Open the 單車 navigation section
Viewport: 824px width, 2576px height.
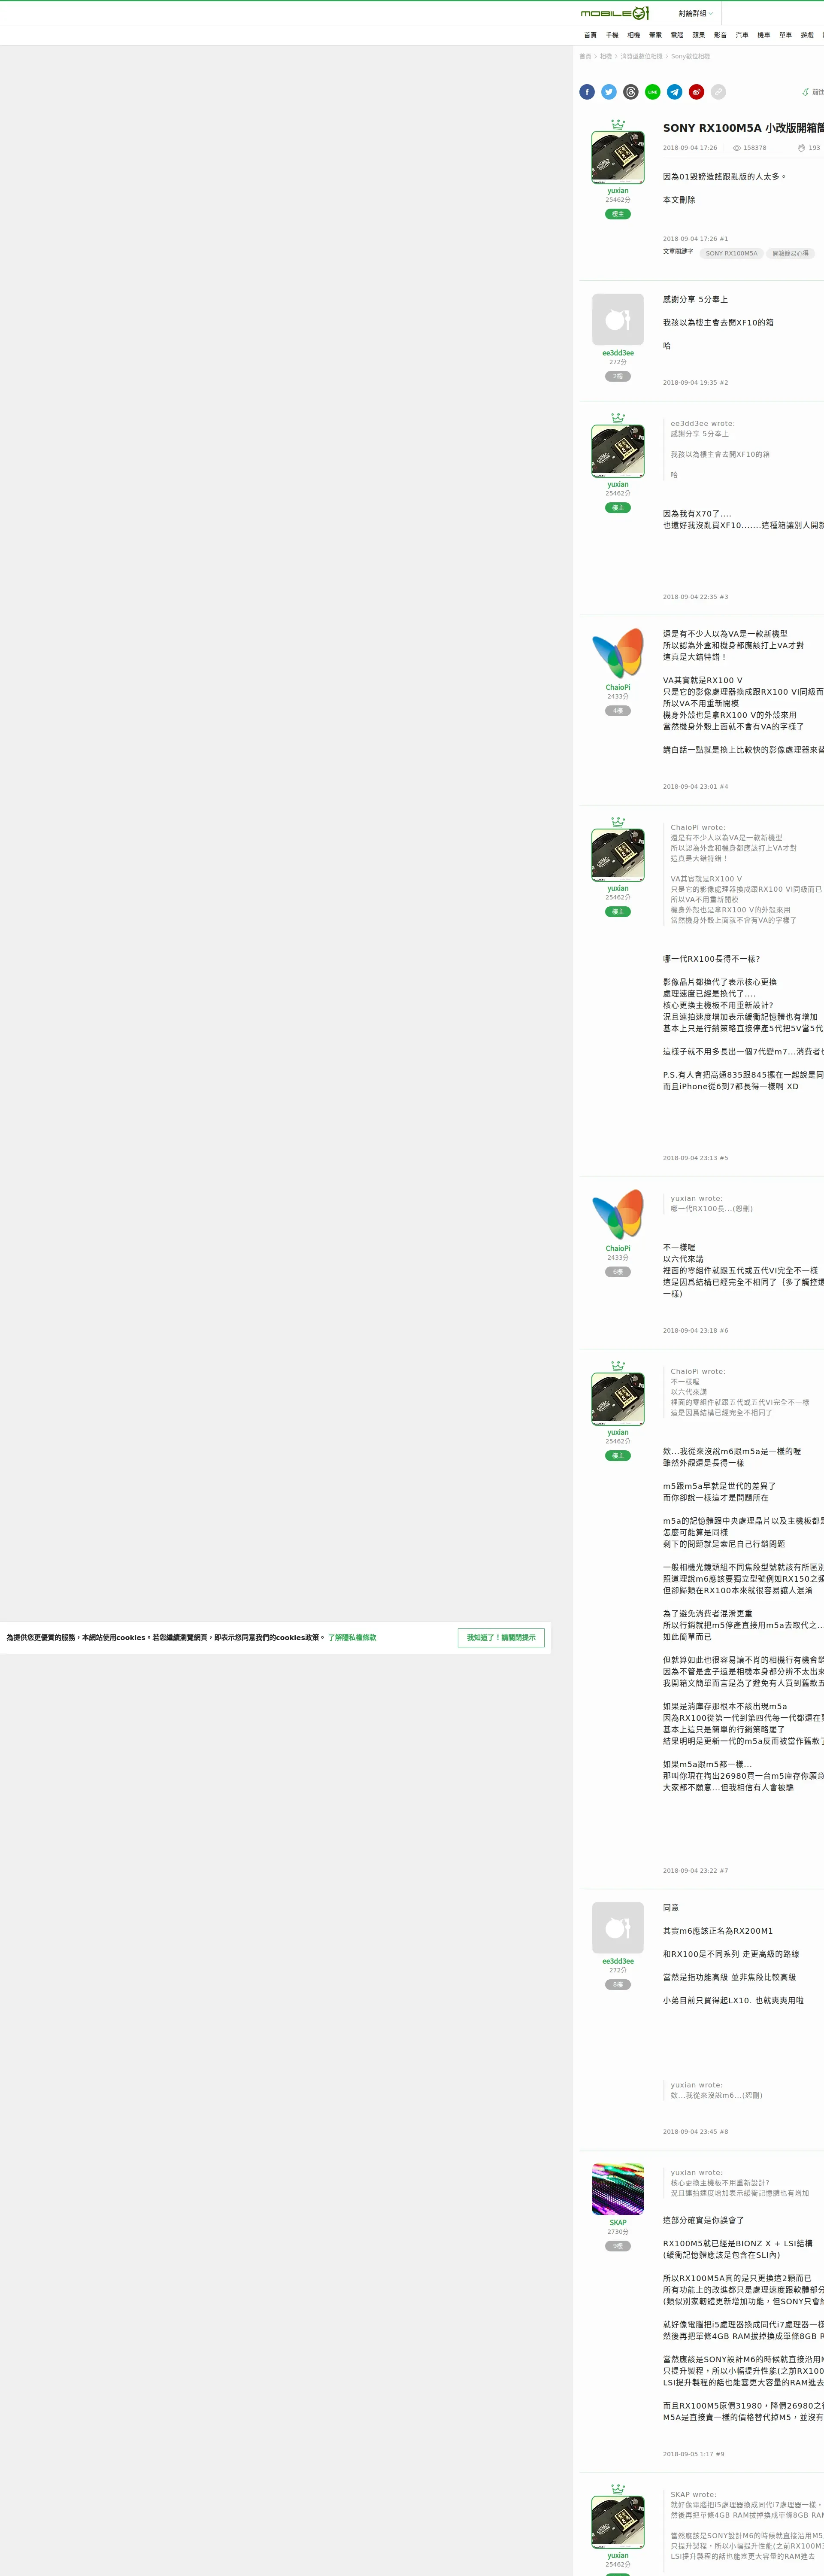point(785,35)
